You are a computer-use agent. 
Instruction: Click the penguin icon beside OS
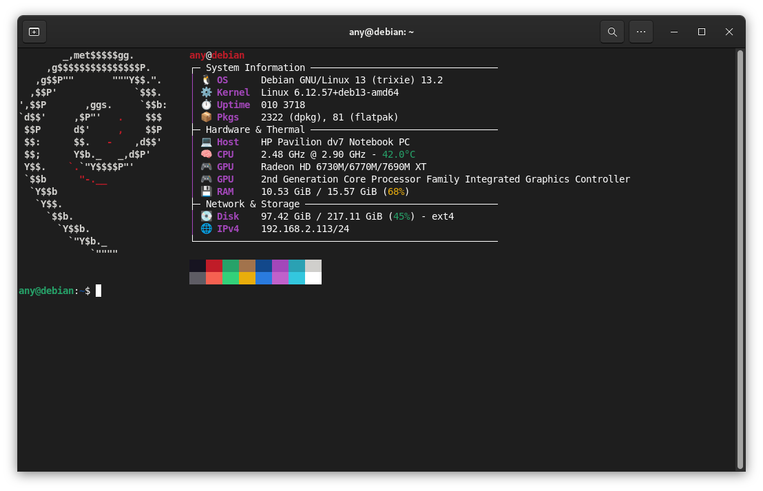tap(207, 81)
